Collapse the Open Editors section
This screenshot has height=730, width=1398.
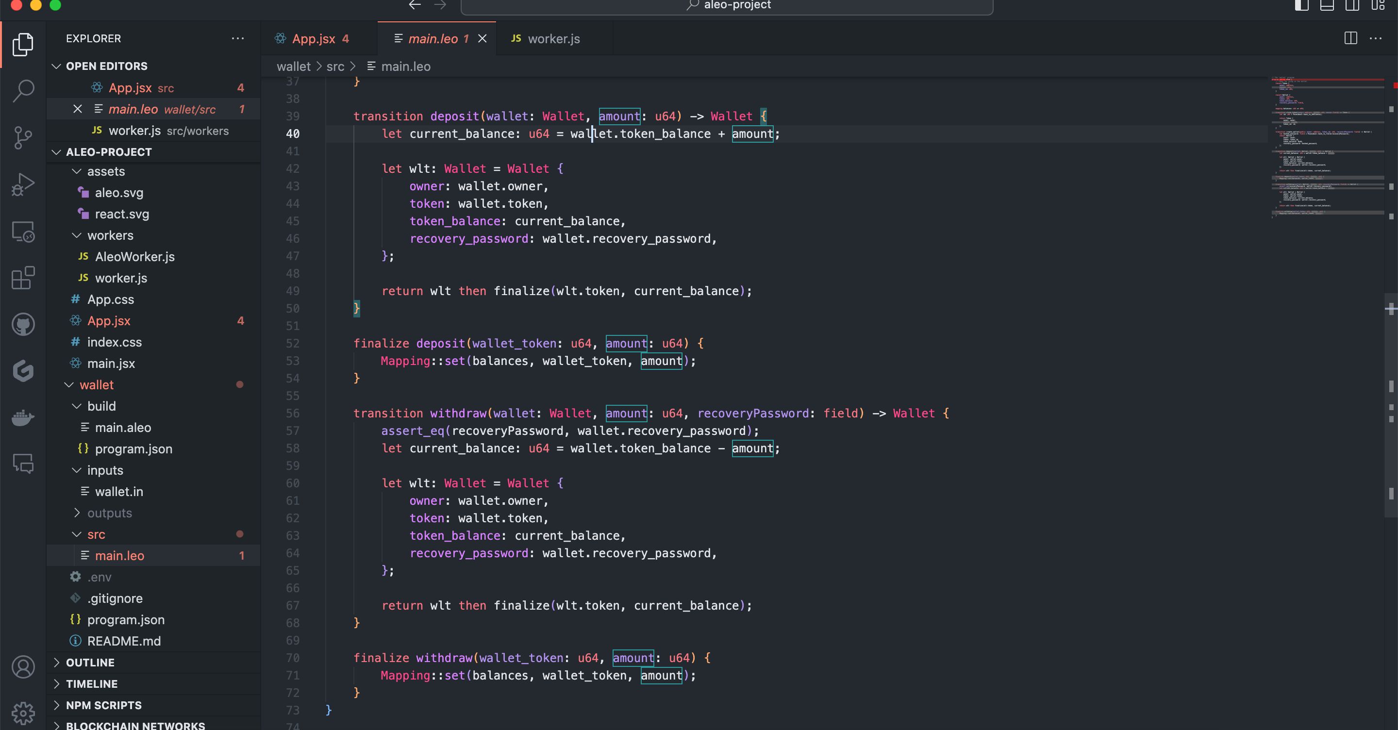coord(153,66)
